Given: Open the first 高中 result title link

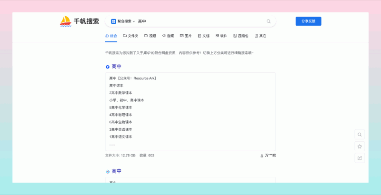Looking at the screenshot, I should tap(116, 67).
